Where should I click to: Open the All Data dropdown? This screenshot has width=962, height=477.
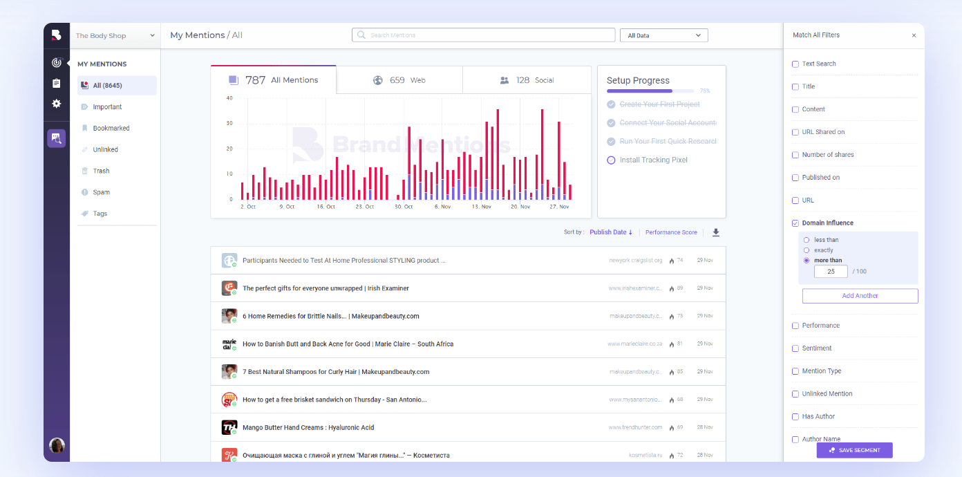point(663,35)
